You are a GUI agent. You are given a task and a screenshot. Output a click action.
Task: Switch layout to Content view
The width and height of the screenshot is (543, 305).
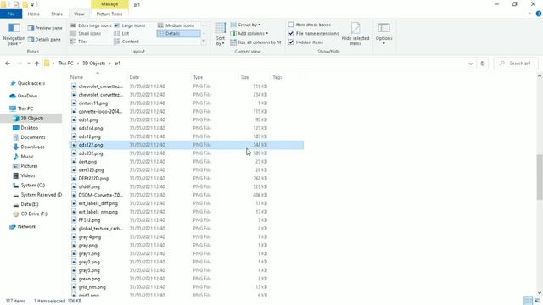126,42
